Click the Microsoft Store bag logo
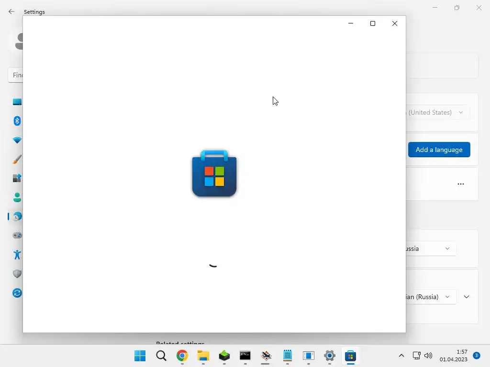The height and width of the screenshot is (367, 490). pyautogui.click(x=214, y=173)
